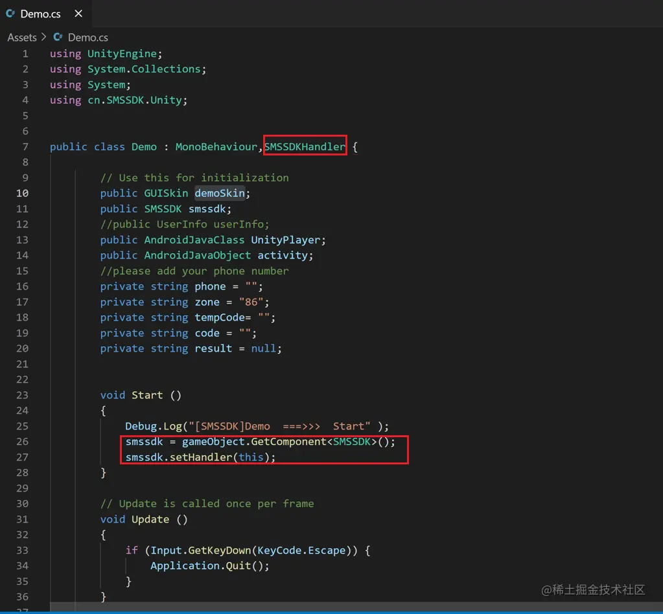Click the 'tempCode' variable on line 18
This screenshot has height=614, width=663.
220,317
